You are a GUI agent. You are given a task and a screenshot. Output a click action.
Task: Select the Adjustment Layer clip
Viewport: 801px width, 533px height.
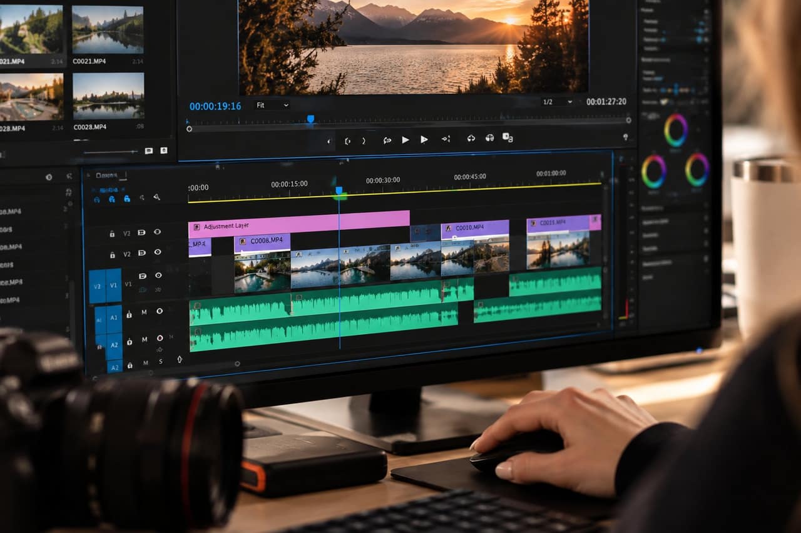pos(298,224)
